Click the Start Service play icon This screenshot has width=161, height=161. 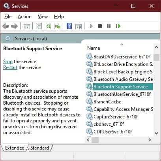[x=91, y=26]
